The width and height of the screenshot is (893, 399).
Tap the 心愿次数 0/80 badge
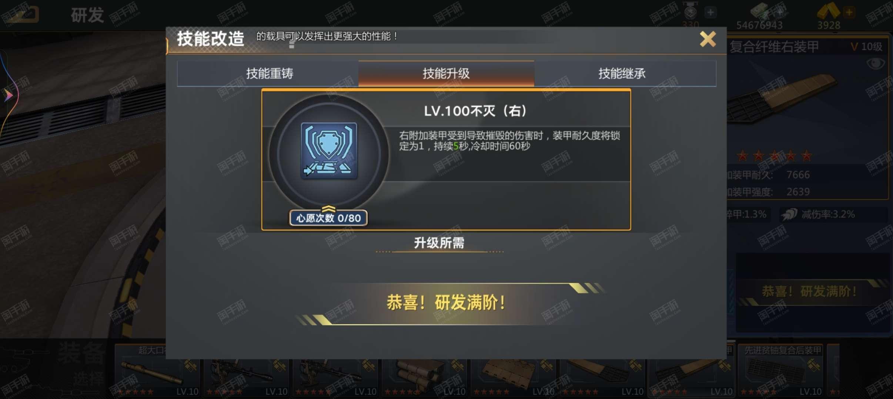[328, 218]
